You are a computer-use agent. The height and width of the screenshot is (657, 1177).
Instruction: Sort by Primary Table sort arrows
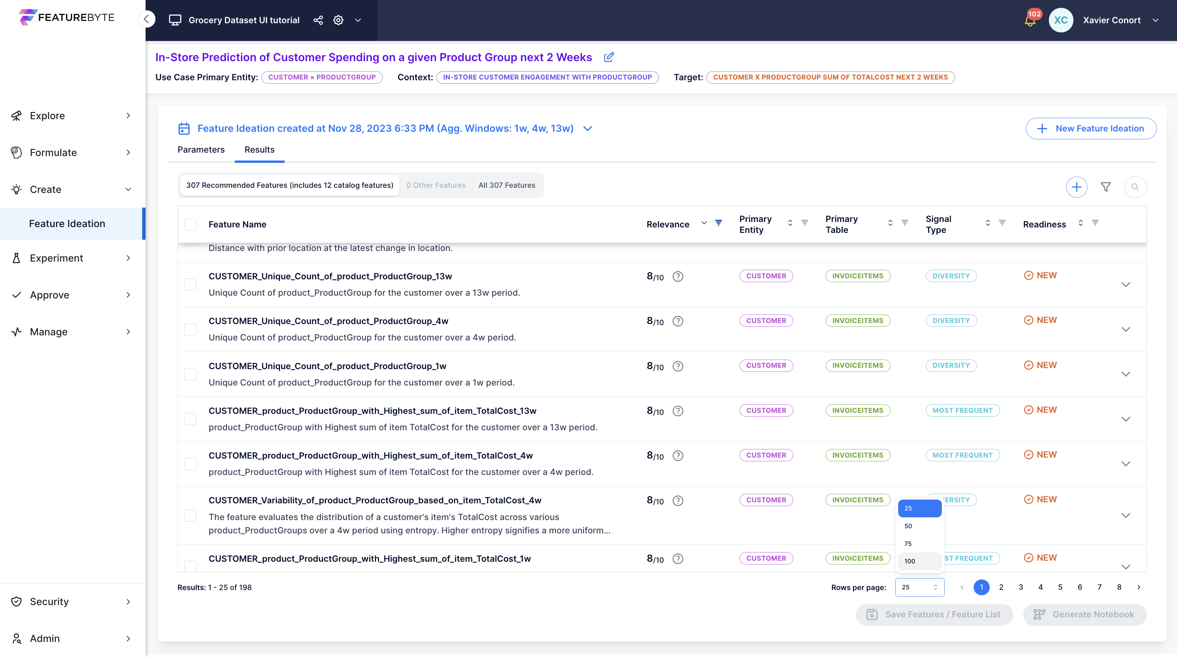click(890, 223)
